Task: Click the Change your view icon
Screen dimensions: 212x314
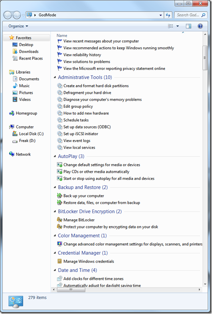Action: (x=171, y=26)
